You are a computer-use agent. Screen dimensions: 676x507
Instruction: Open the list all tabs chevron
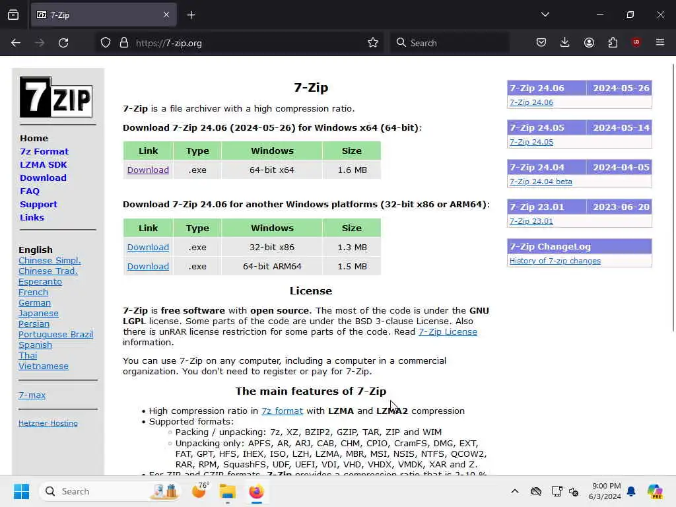pos(545,15)
